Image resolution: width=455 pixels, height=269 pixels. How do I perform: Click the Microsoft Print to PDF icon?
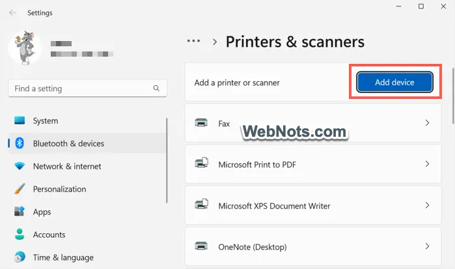click(x=201, y=163)
